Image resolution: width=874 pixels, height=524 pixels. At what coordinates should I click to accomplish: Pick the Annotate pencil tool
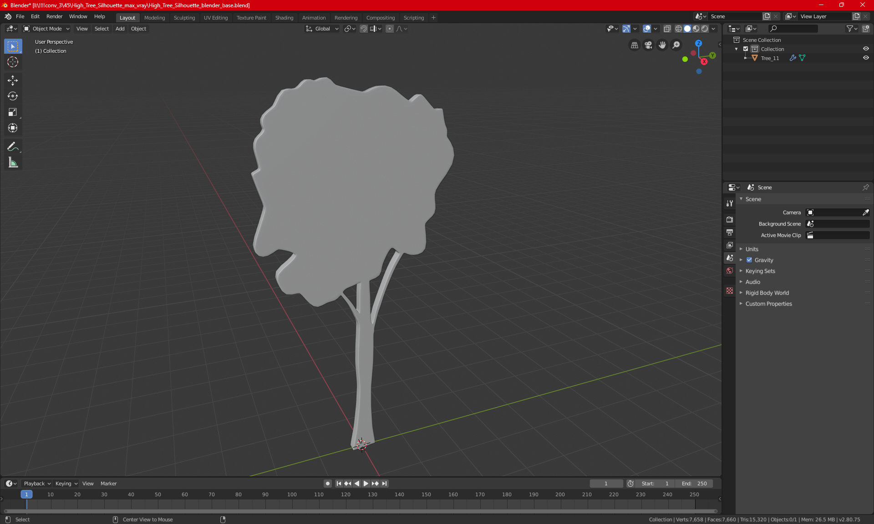(13, 146)
